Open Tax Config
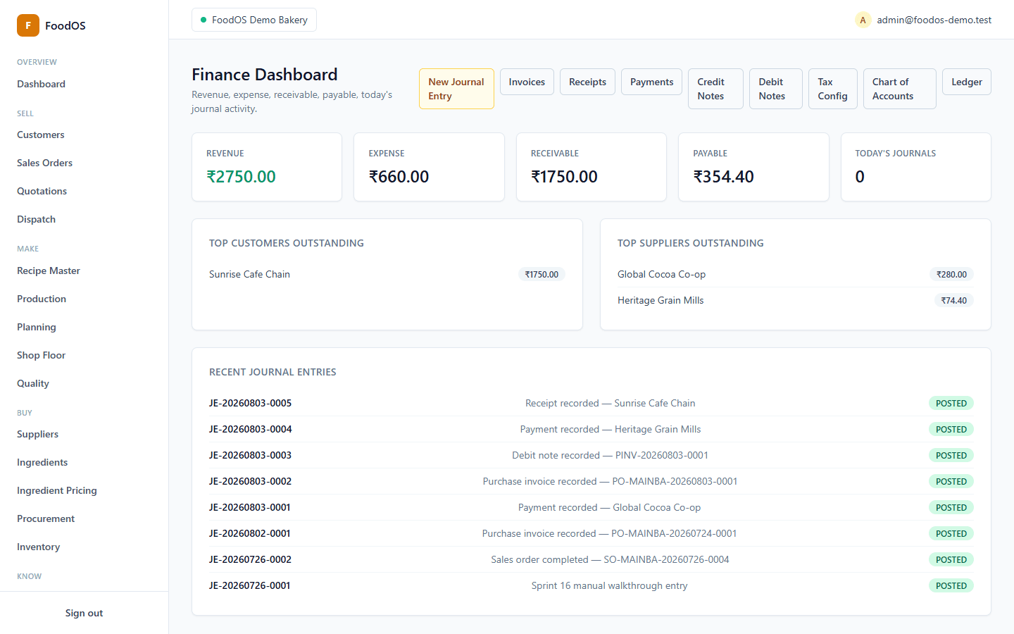This screenshot has width=1014, height=634. 833,89
